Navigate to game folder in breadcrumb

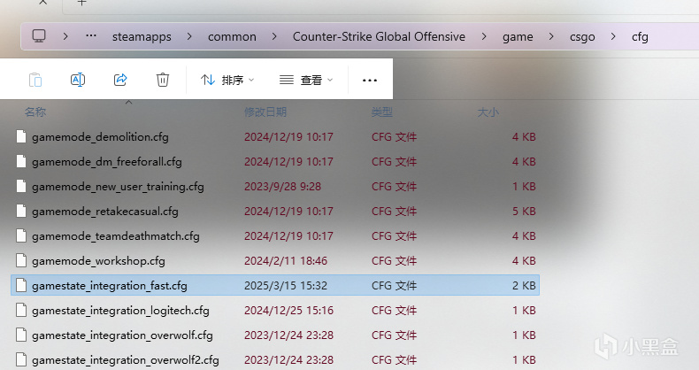click(x=518, y=37)
